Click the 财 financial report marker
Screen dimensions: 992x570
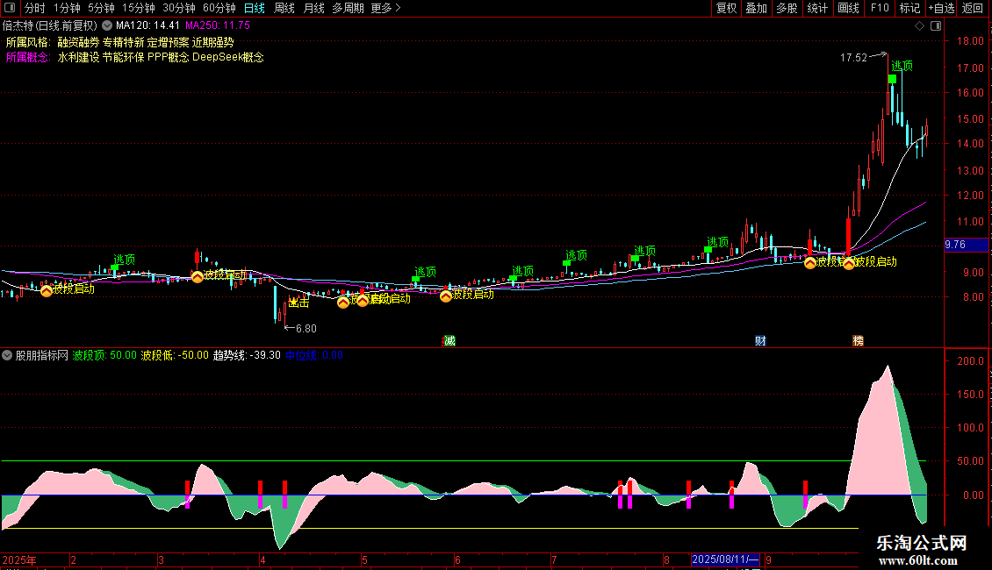click(x=760, y=341)
